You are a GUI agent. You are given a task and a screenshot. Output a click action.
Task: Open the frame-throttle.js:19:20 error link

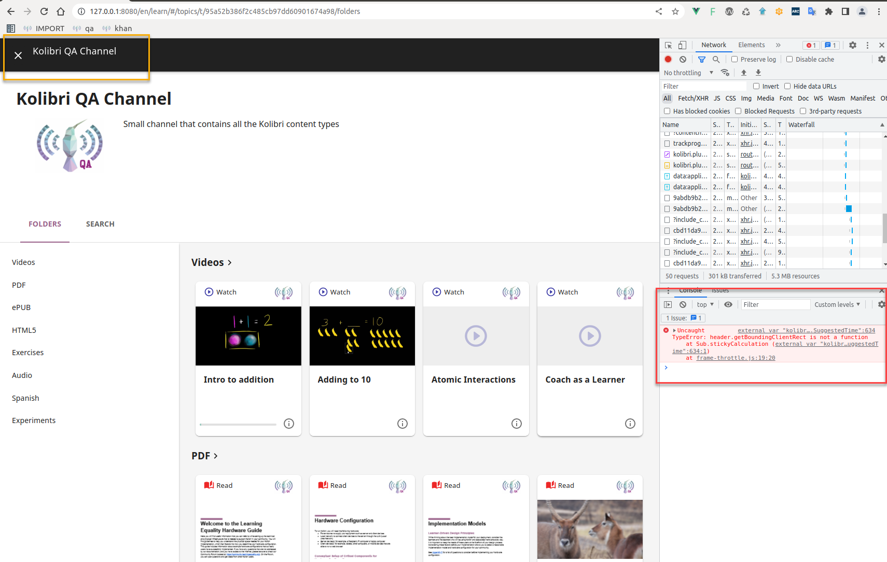(x=736, y=358)
